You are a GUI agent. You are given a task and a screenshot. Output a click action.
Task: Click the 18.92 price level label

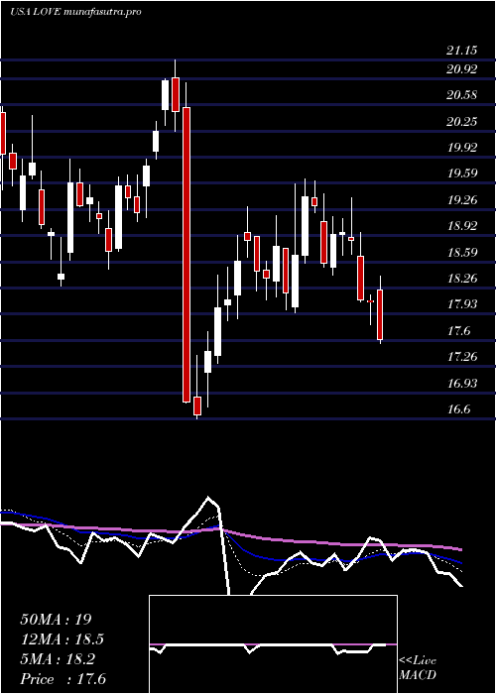click(462, 226)
